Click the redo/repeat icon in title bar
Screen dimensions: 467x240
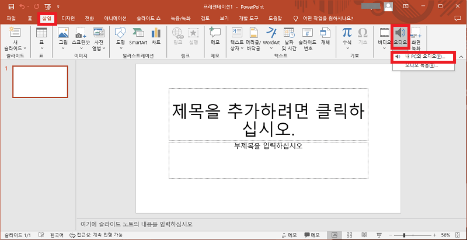click(37, 6)
